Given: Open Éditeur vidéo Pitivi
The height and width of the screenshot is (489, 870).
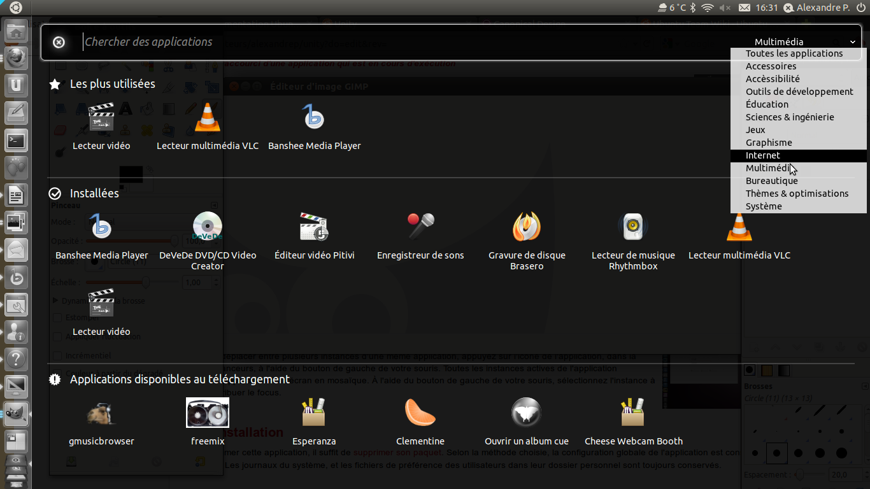Looking at the screenshot, I should point(314,227).
